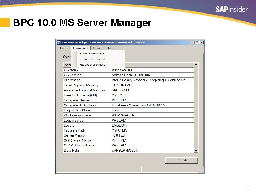Screen dimensions: 256x192
Task: Select the Program Path label
Action: (74, 130)
